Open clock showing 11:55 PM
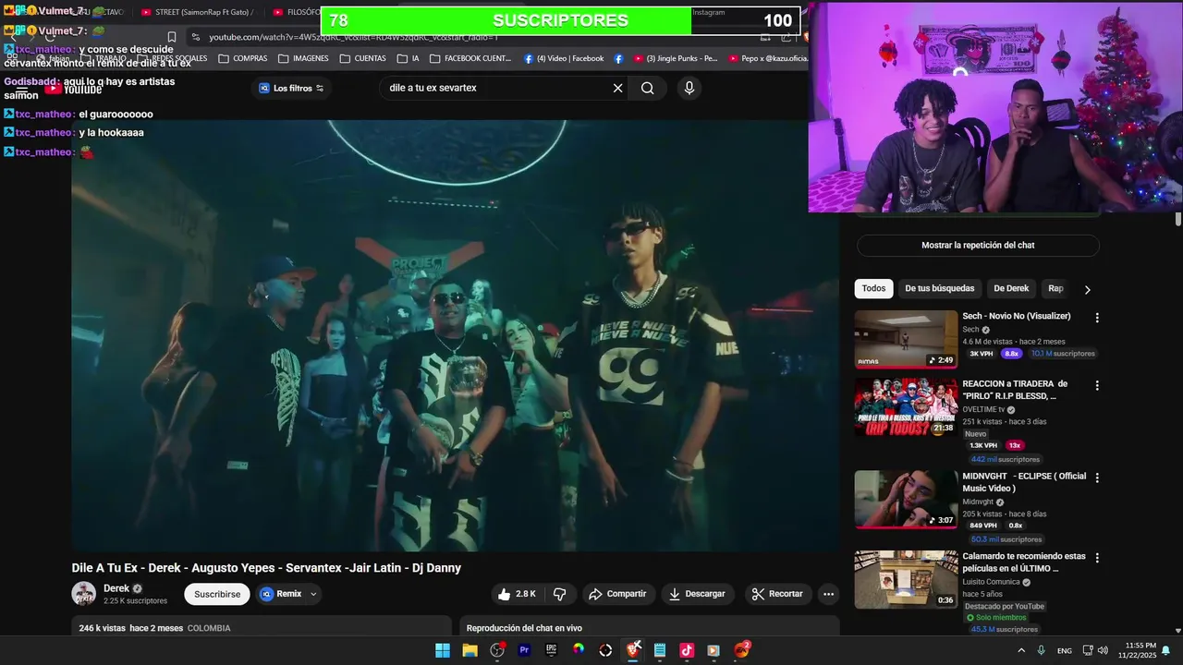Screen dimensions: 1183x665 tap(1136, 650)
